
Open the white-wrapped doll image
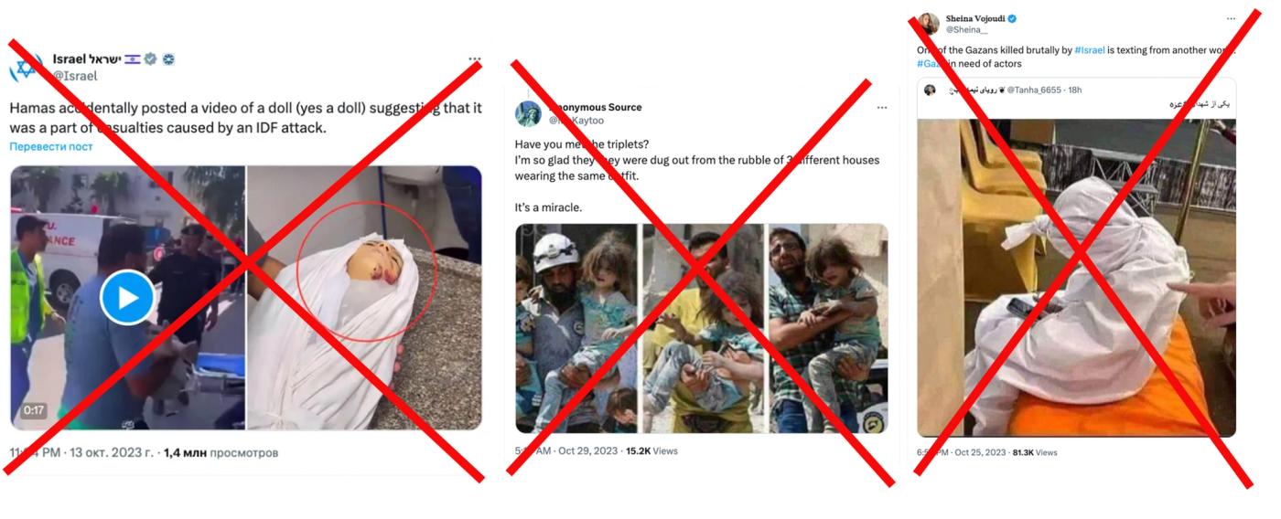[x=364, y=298]
